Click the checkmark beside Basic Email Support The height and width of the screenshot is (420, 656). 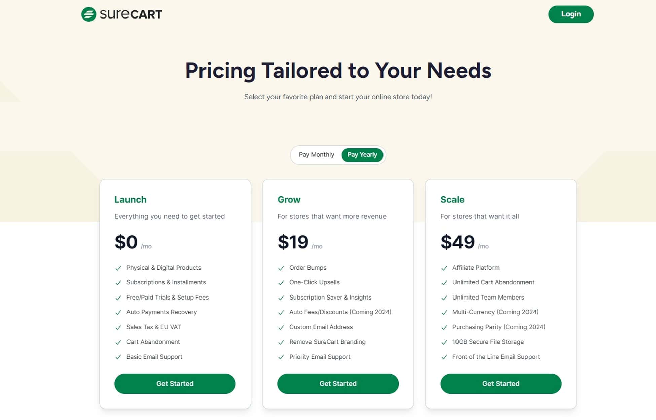[x=118, y=357]
